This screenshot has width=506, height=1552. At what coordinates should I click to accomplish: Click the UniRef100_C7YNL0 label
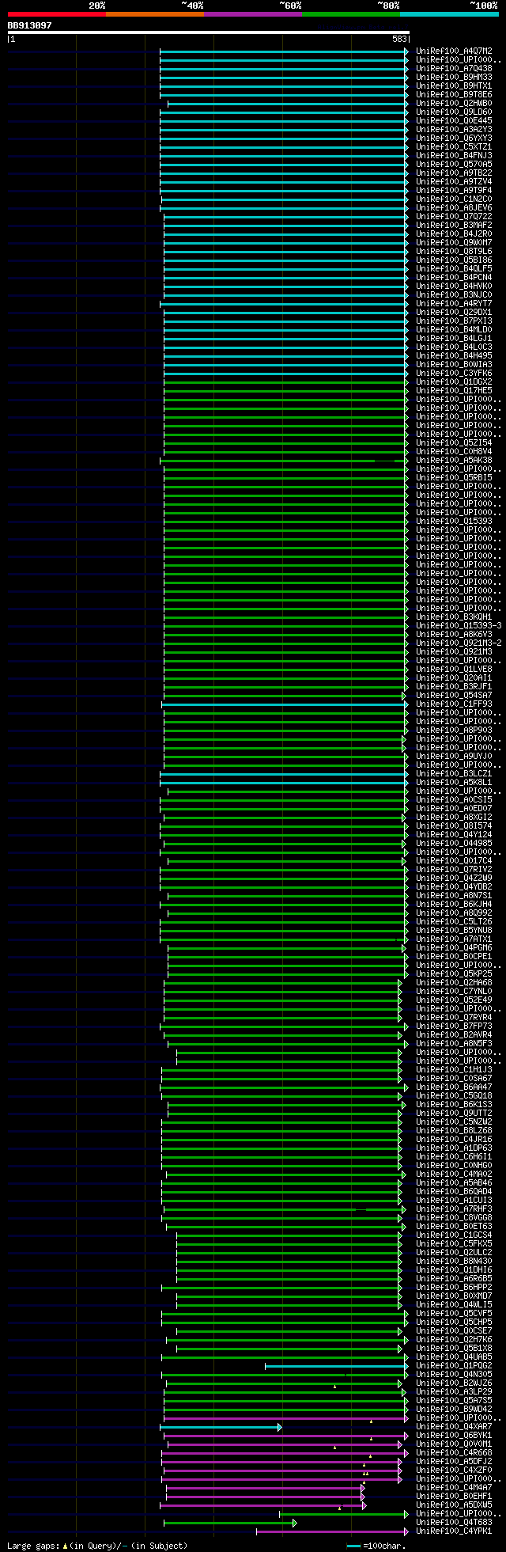click(x=454, y=992)
